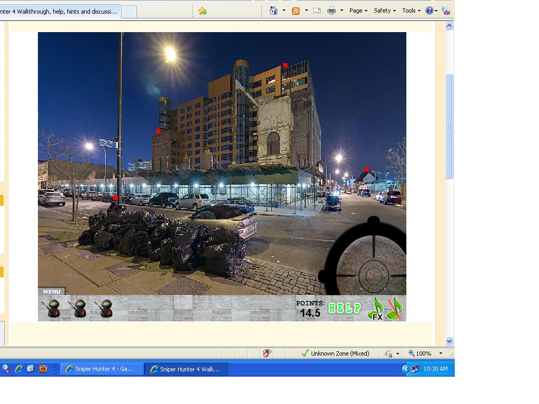Select the Walkthrough, help, hints browser tab

(61, 11)
